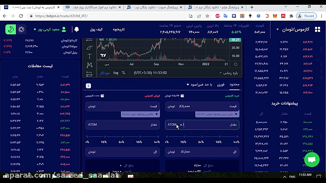Screen dimensions: 326x183
Task: Open the کازموس/تومان market pair selector
Action: point(293,29)
